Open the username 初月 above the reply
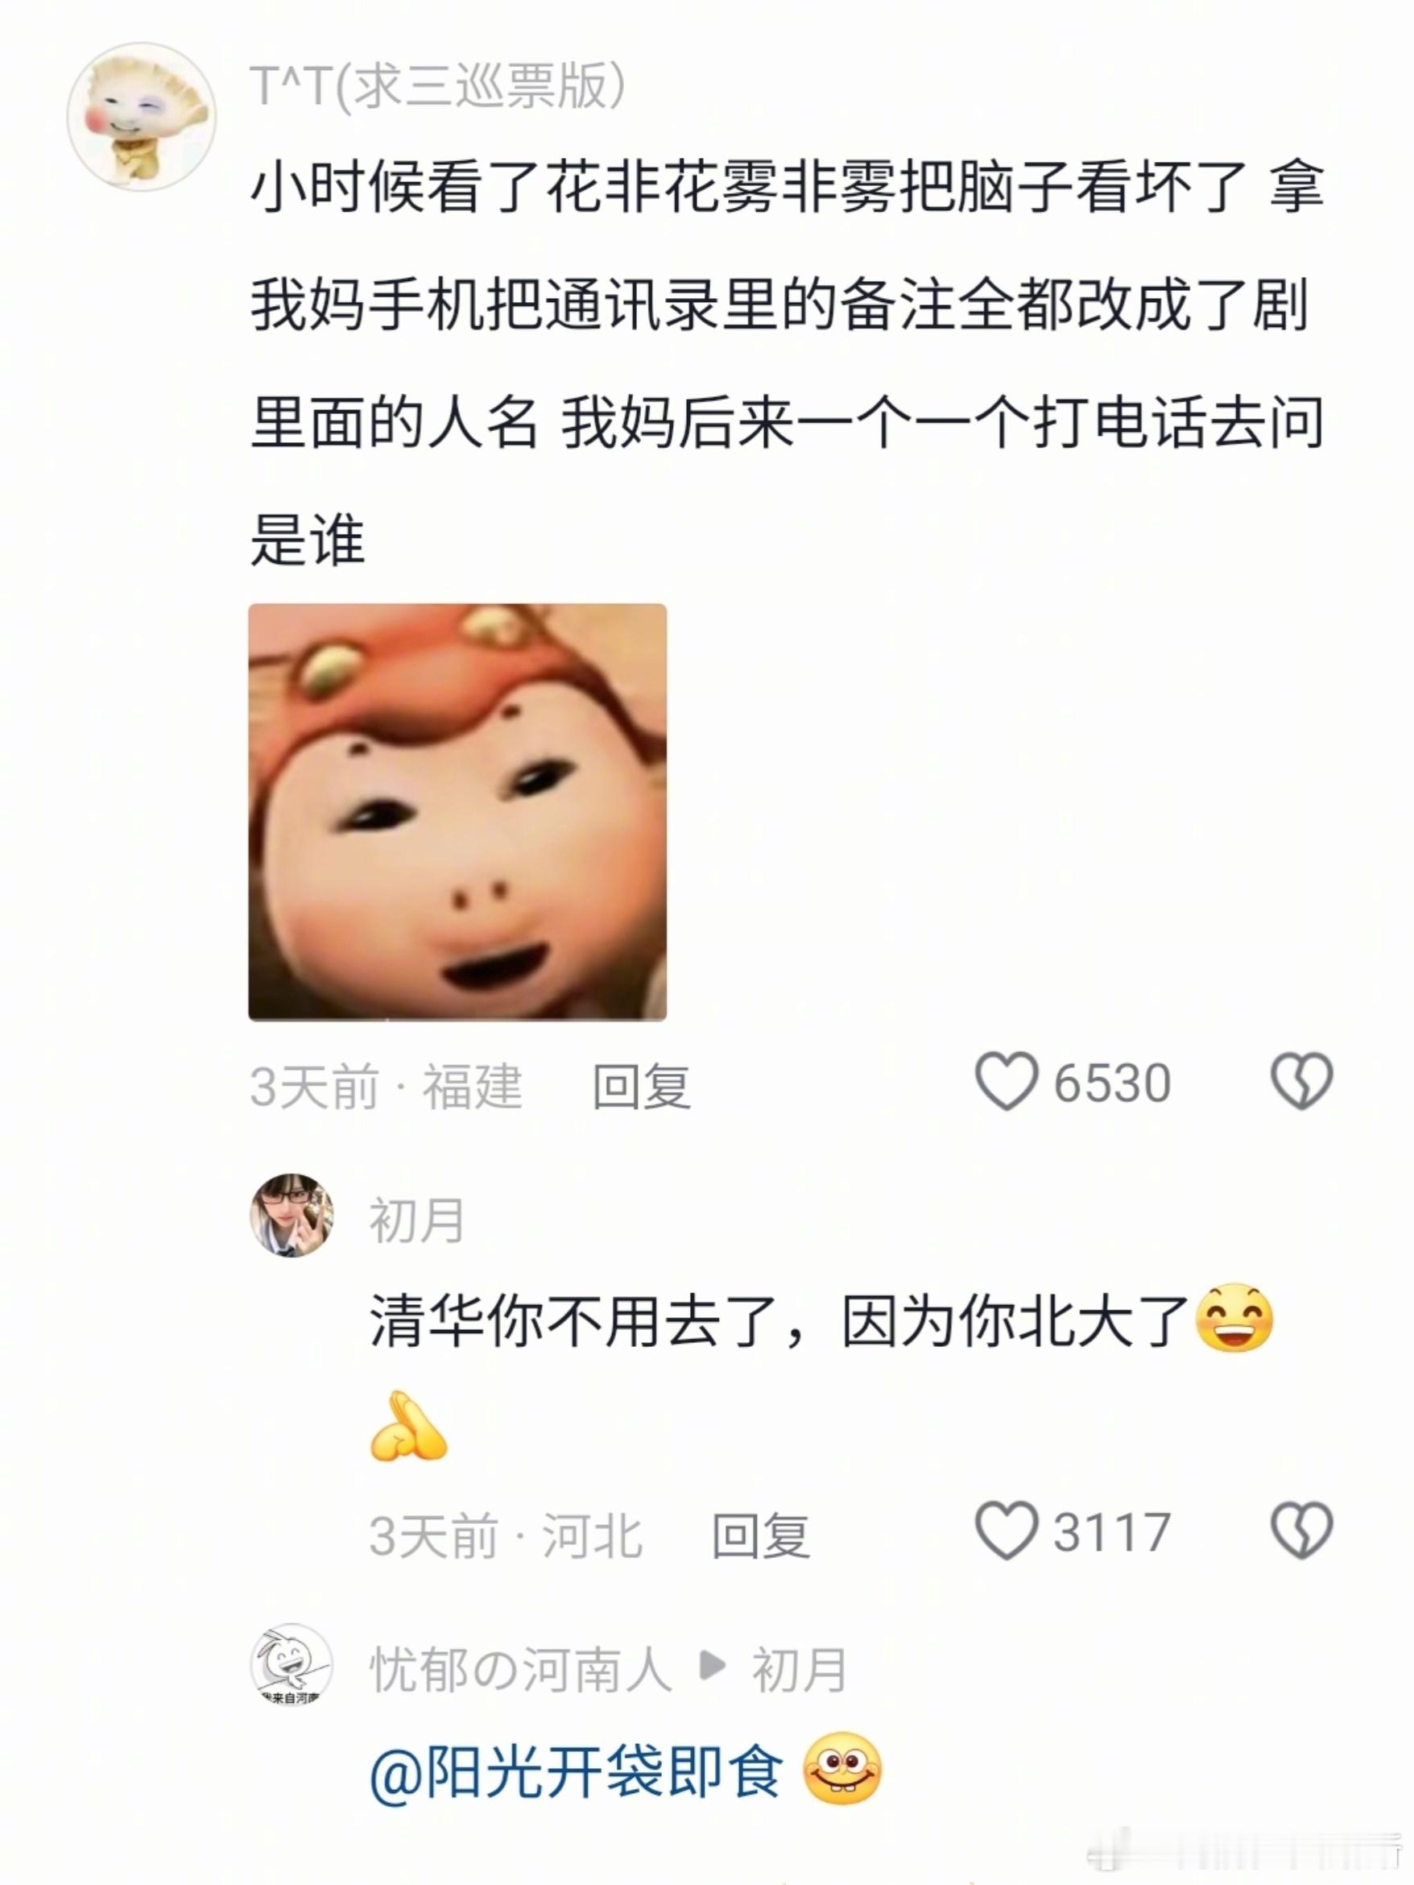Image resolution: width=1414 pixels, height=1885 pixels. pyautogui.click(x=417, y=1220)
